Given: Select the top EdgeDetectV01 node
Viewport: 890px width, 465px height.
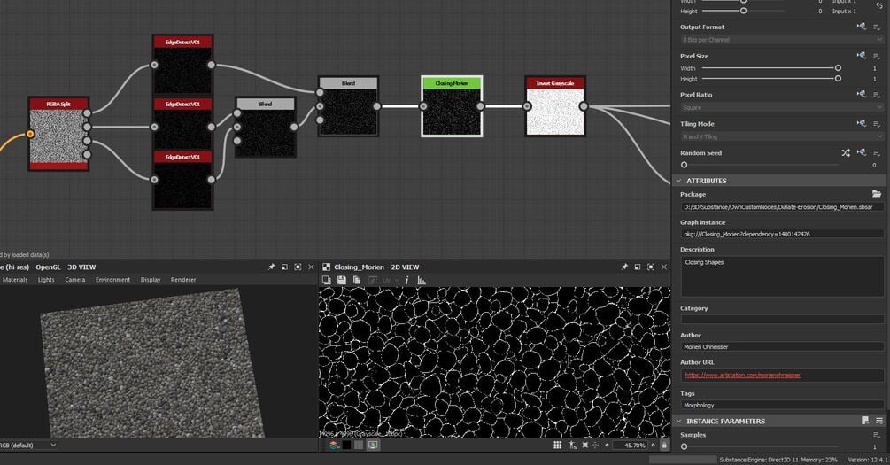Looking at the screenshot, I should (x=182, y=64).
